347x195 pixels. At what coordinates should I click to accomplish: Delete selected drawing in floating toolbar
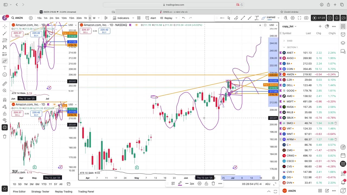coord(213,184)
